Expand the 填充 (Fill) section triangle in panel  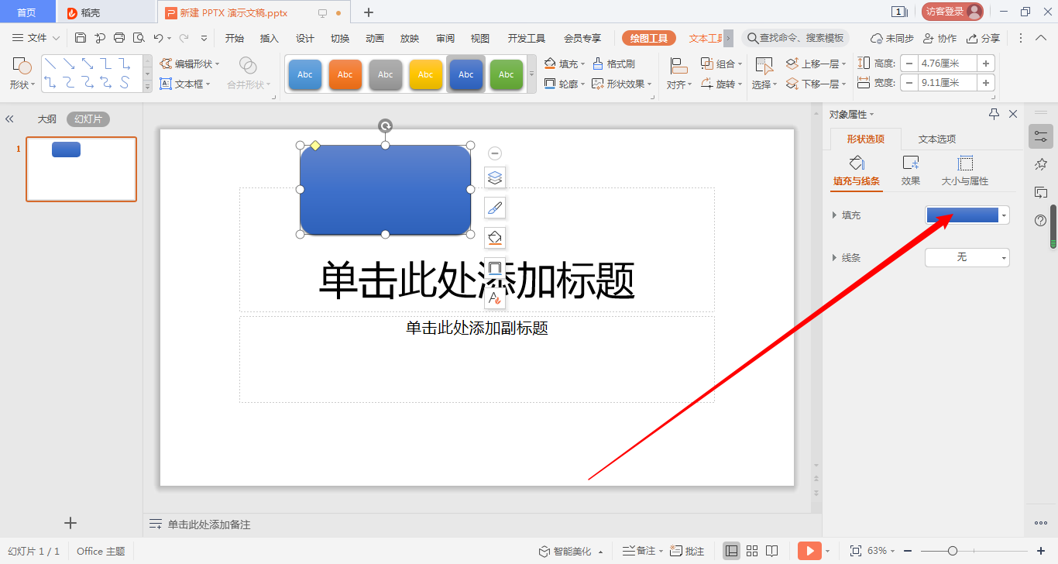click(x=834, y=215)
